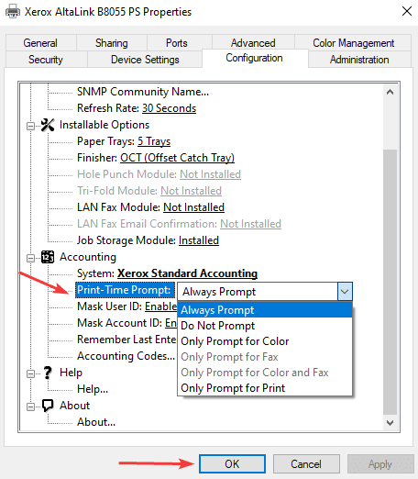Click the Xerox Standard Accounting system link
Viewport: 418px width, 479px height.
point(187,273)
